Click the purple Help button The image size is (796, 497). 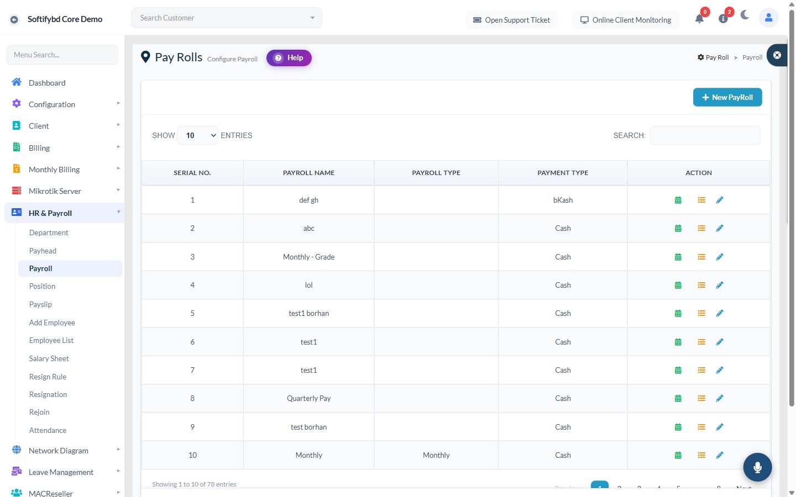click(289, 58)
